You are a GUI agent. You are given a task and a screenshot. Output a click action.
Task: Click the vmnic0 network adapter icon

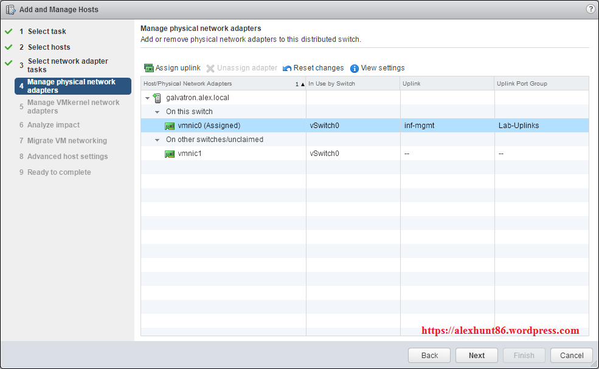[x=170, y=126]
